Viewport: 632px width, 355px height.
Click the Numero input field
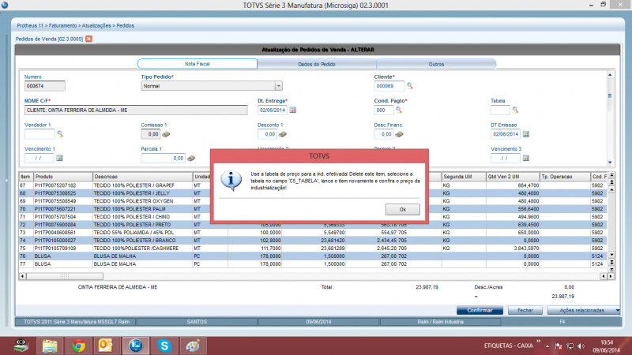tap(45, 86)
